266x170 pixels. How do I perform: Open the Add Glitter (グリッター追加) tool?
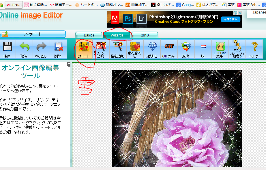click(101, 49)
